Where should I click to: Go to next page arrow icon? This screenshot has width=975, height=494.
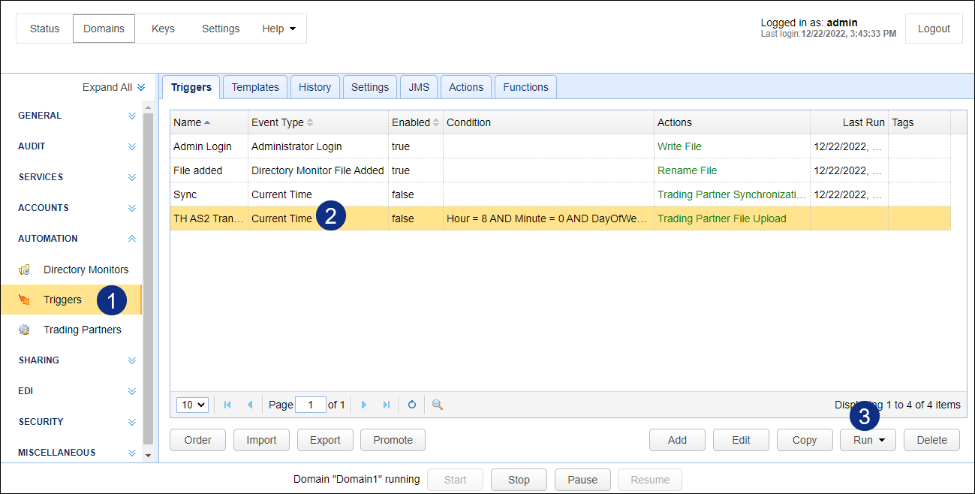[x=364, y=405]
